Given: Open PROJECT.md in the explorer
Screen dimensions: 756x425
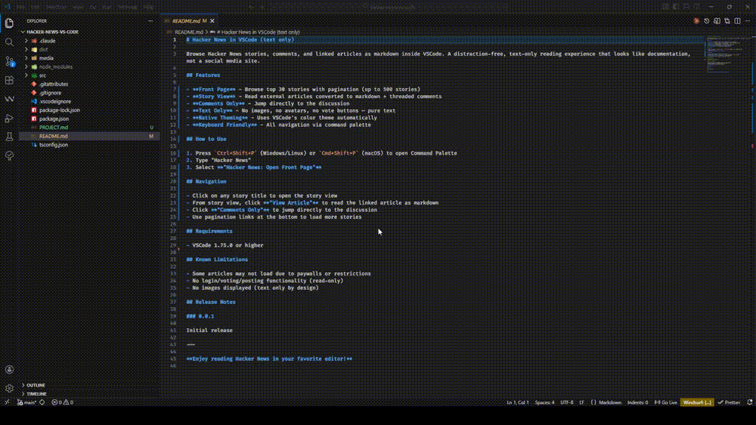Looking at the screenshot, I should click(x=89, y=128).
